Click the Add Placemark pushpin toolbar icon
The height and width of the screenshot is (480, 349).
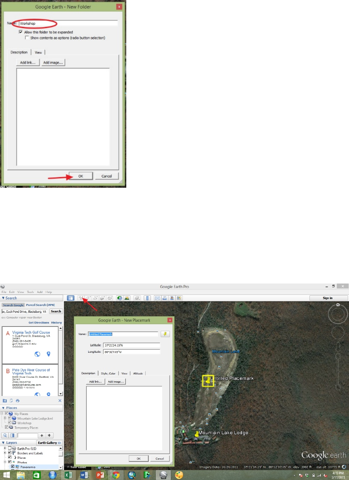81,298
